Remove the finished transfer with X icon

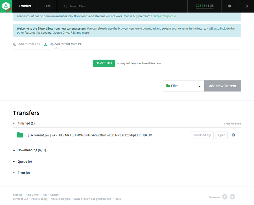[233, 135]
